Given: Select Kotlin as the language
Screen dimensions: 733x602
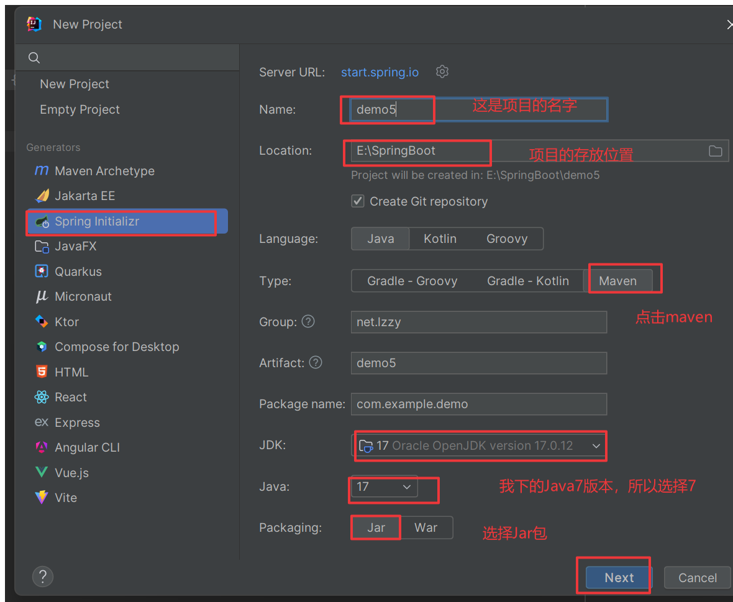Looking at the screenshot, I should tap(440, 239).
